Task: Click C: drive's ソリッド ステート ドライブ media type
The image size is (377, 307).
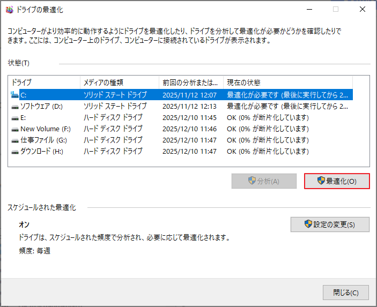Action: (115, 95)
